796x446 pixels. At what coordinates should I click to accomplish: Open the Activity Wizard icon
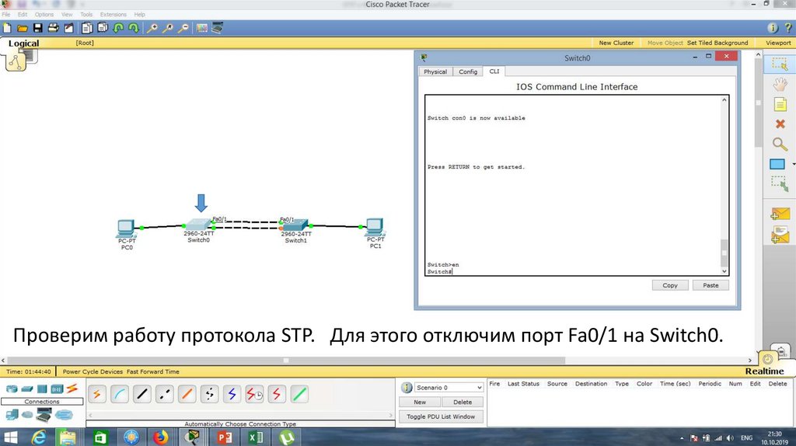click(x=68, y=28)
